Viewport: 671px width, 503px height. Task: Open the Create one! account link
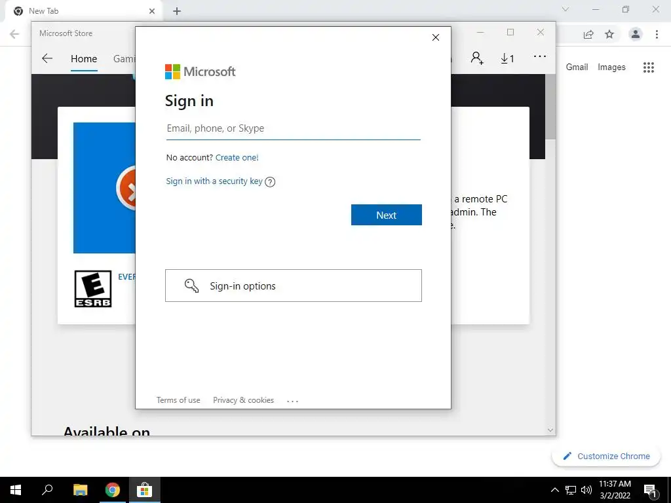point(237,157)
